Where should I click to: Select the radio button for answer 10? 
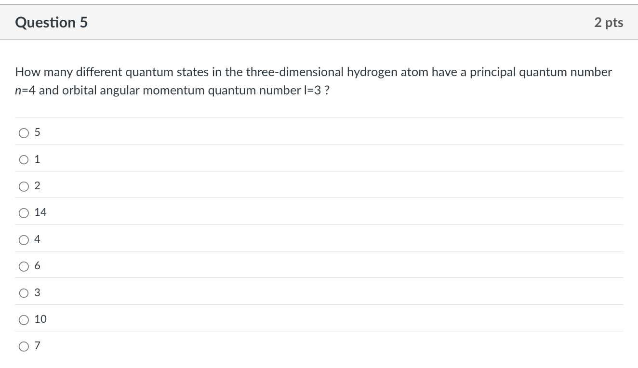(x=24, y=319)
